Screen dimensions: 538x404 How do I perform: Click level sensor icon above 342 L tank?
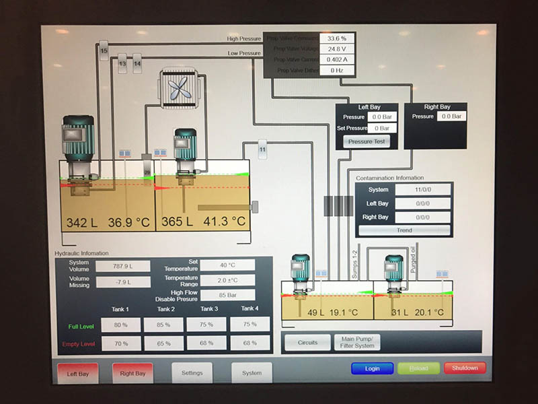[125, 154]
